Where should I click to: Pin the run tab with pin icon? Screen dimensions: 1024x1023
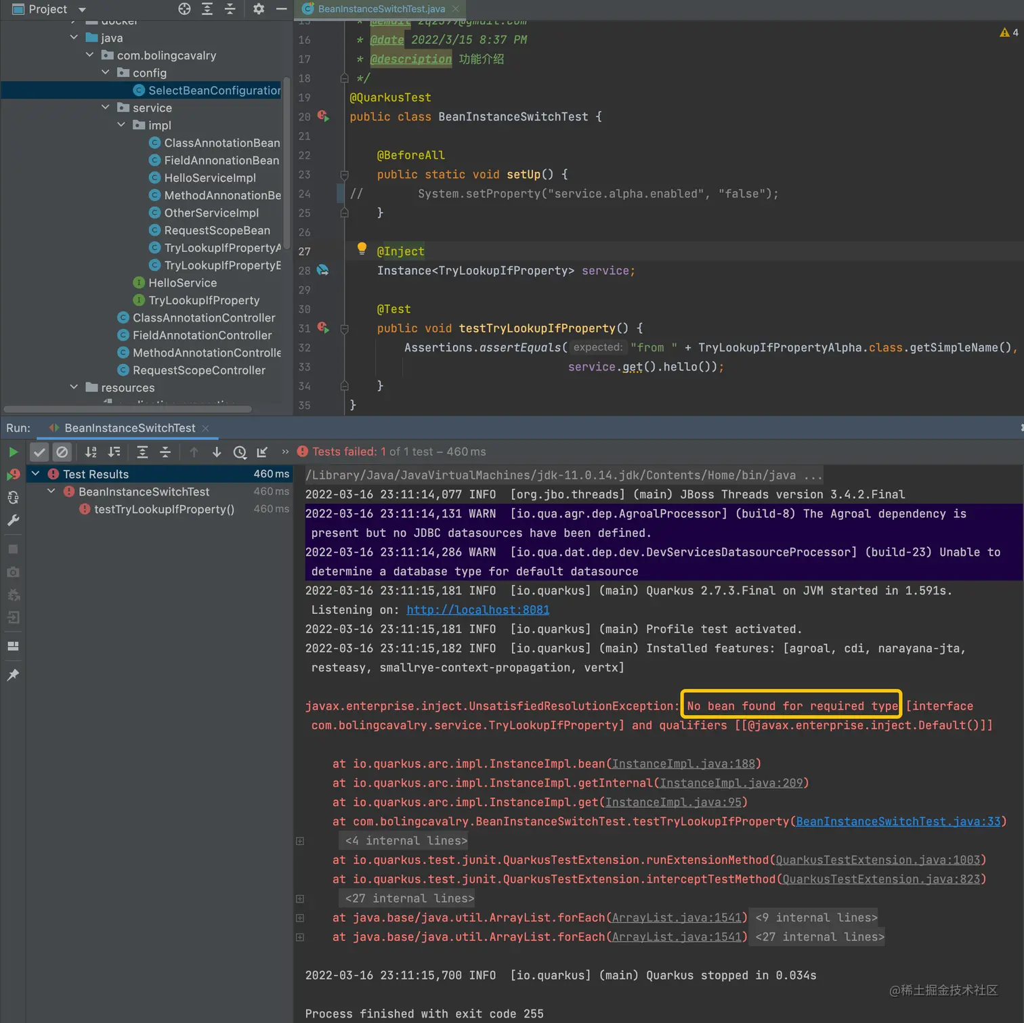click(13, 675)
